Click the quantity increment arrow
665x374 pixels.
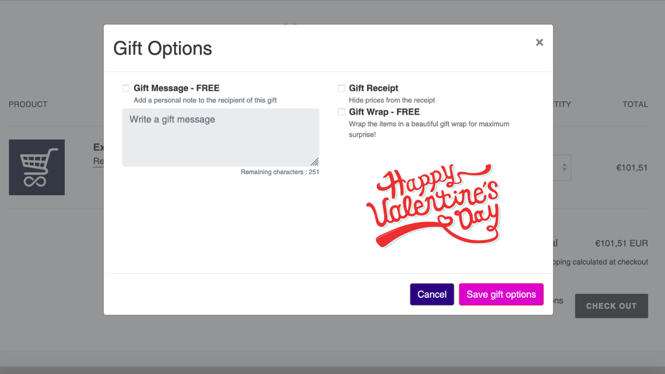tap(564, 164)
